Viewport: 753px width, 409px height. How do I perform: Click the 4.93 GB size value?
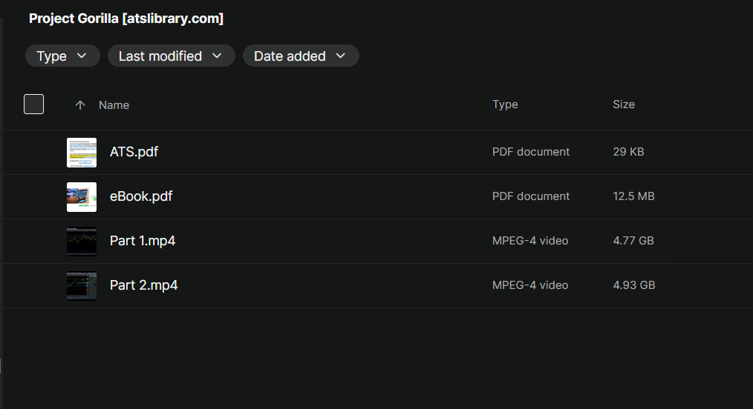click(x=634, y=285)
